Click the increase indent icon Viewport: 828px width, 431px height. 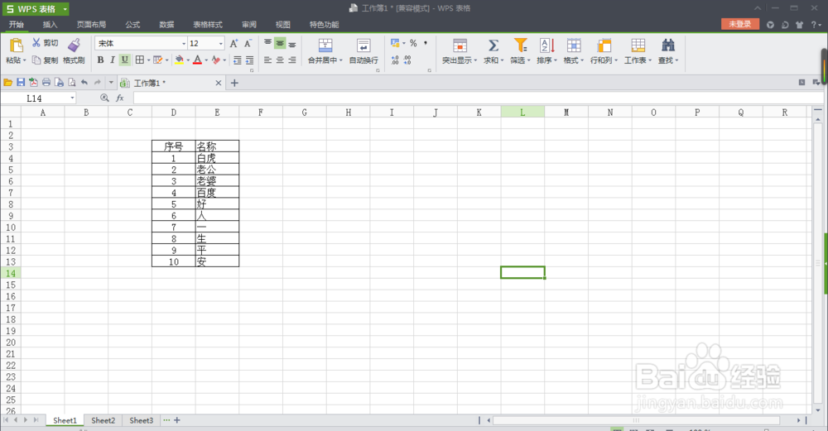(249, 60)
